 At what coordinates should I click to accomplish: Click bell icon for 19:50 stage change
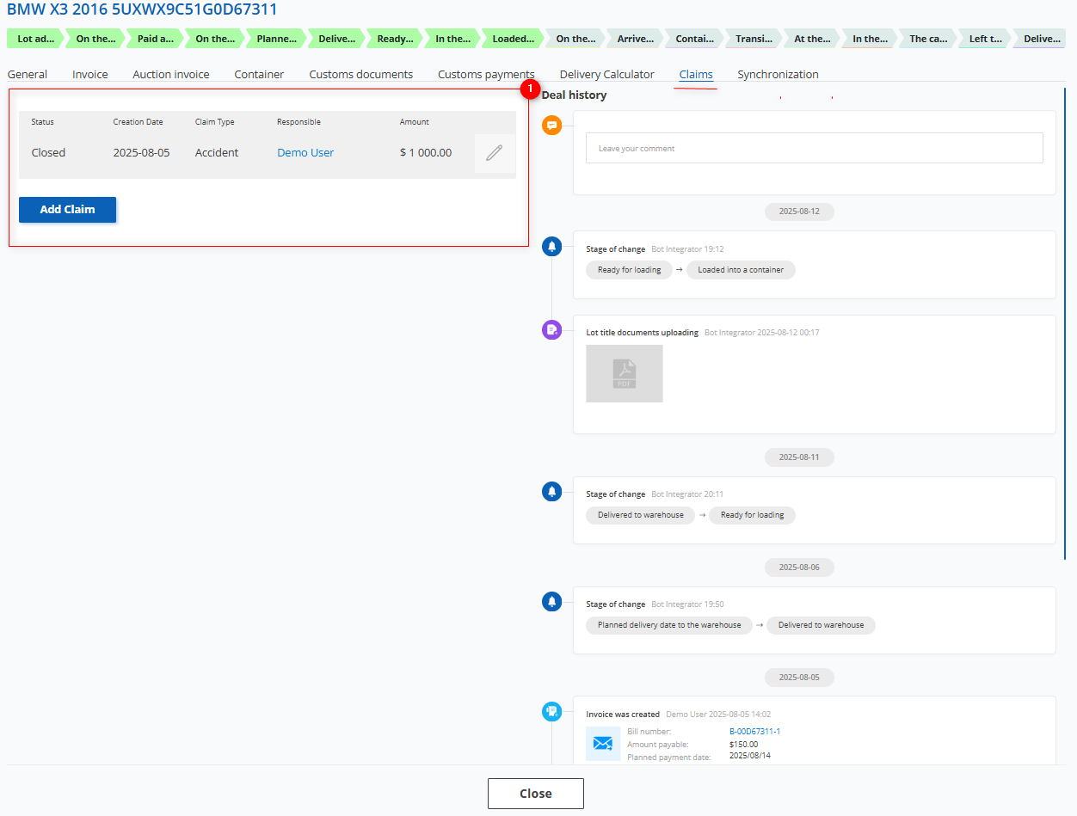[552, 602]
